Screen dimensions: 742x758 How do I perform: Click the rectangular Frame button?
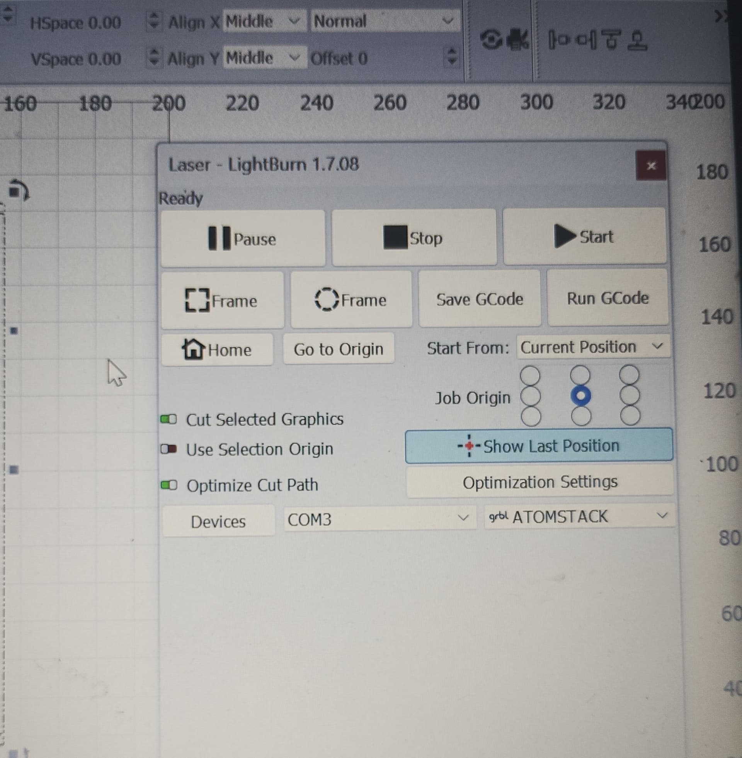[x=222, y=300]
